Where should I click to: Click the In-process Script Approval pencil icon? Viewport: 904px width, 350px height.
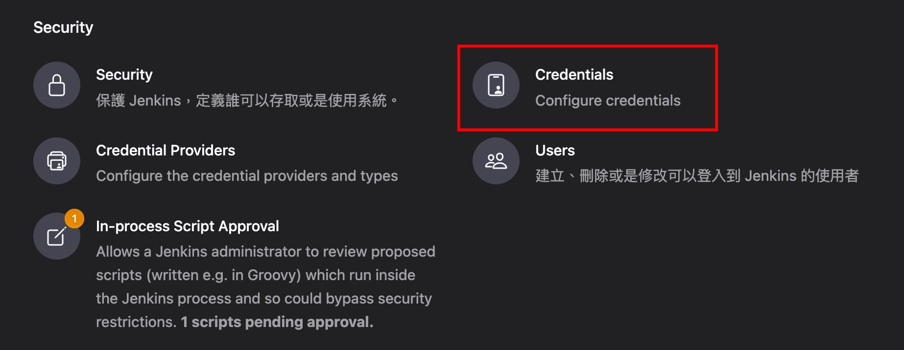[x=57, y=236]
